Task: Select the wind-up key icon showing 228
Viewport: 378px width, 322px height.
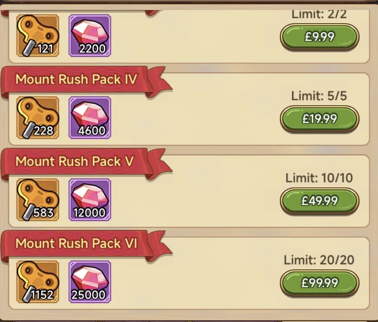Action: coord(38,118)
